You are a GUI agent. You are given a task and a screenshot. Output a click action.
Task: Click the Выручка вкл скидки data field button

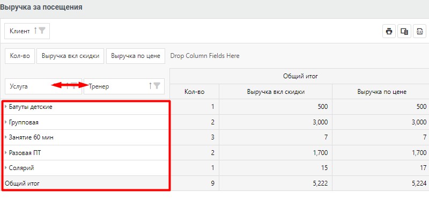tap(70, 56)
